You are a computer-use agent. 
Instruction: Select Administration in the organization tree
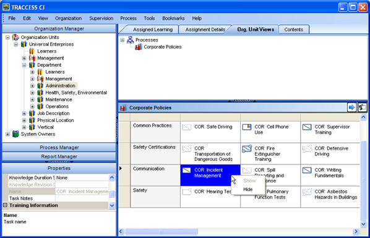point(61,86)
